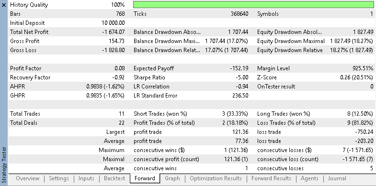Image resolution: width=376 pixels, height=186 pixels.
Task: Open the Agents tab
Action: (x=309, y=178)
